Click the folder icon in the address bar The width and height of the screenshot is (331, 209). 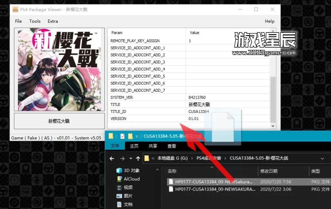(x=147, y=158)
